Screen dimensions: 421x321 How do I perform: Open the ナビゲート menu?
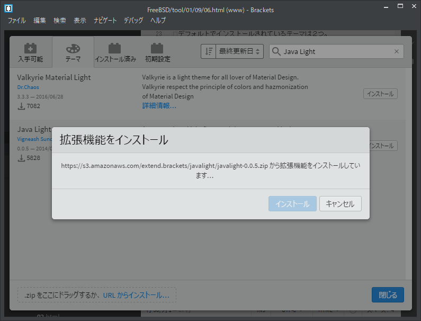coord(105,21)
